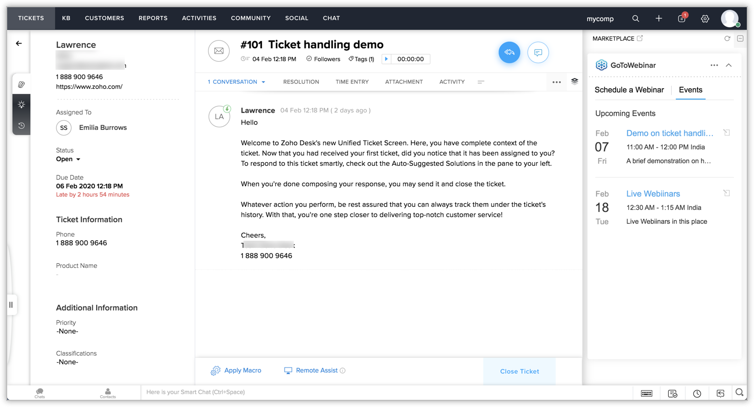
Task: Open the Tags (1) list
Action: pyautogui.click(x=361, y=59)
